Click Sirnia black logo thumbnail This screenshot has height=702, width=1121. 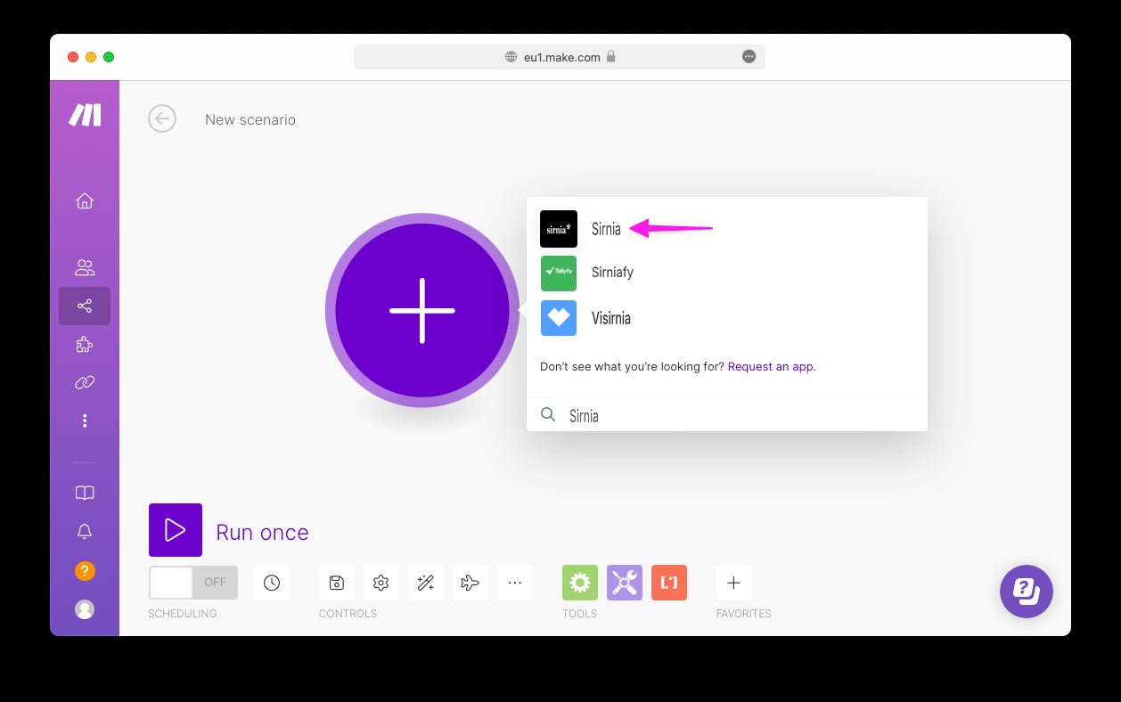559,229
